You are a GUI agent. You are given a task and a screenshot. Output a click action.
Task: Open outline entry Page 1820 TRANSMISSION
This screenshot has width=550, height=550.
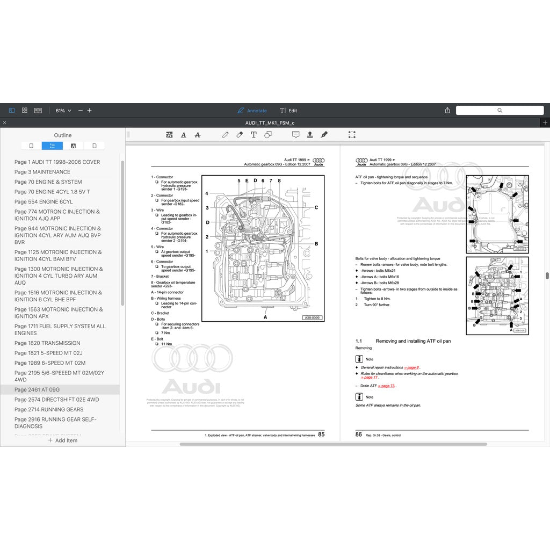[x=47, y=343]
